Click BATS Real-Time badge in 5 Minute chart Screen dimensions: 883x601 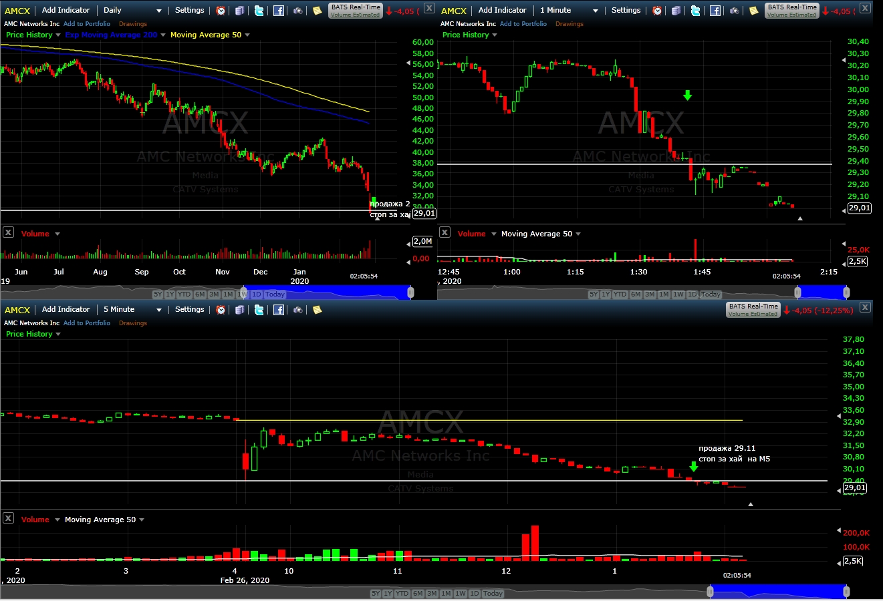click(x=753, y=310)
